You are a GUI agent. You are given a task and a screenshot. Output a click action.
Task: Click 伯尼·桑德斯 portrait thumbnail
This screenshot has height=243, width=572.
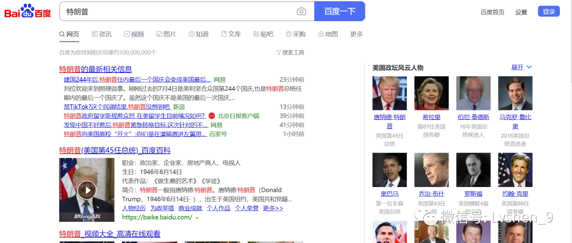click(473, 93)
